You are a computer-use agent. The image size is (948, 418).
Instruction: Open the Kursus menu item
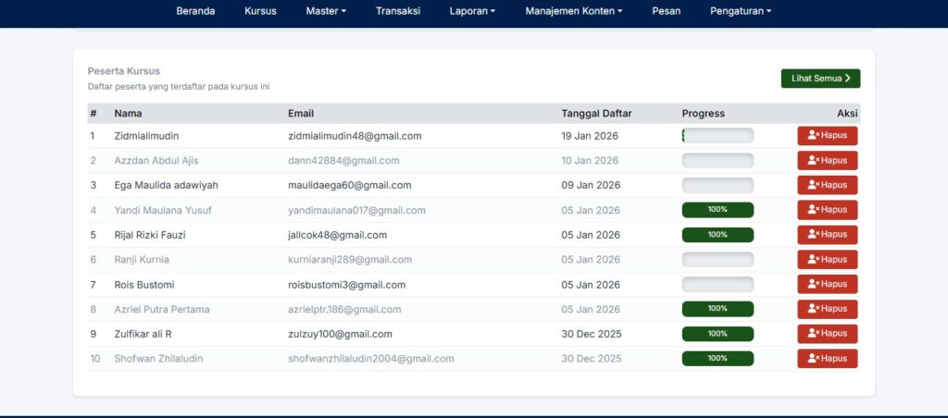click(260, 11)
